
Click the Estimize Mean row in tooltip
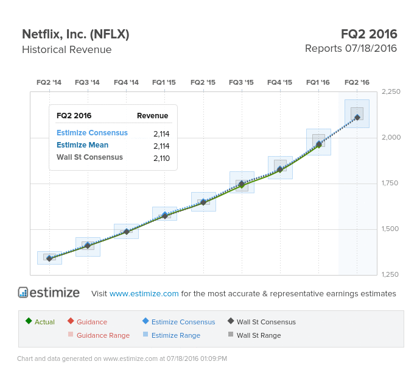tap(113, 145)
